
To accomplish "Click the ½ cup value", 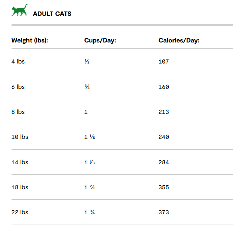I will pos(87,62).
